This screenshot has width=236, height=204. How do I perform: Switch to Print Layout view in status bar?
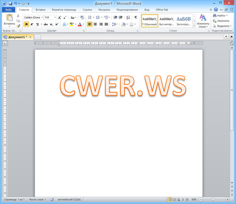170,200
